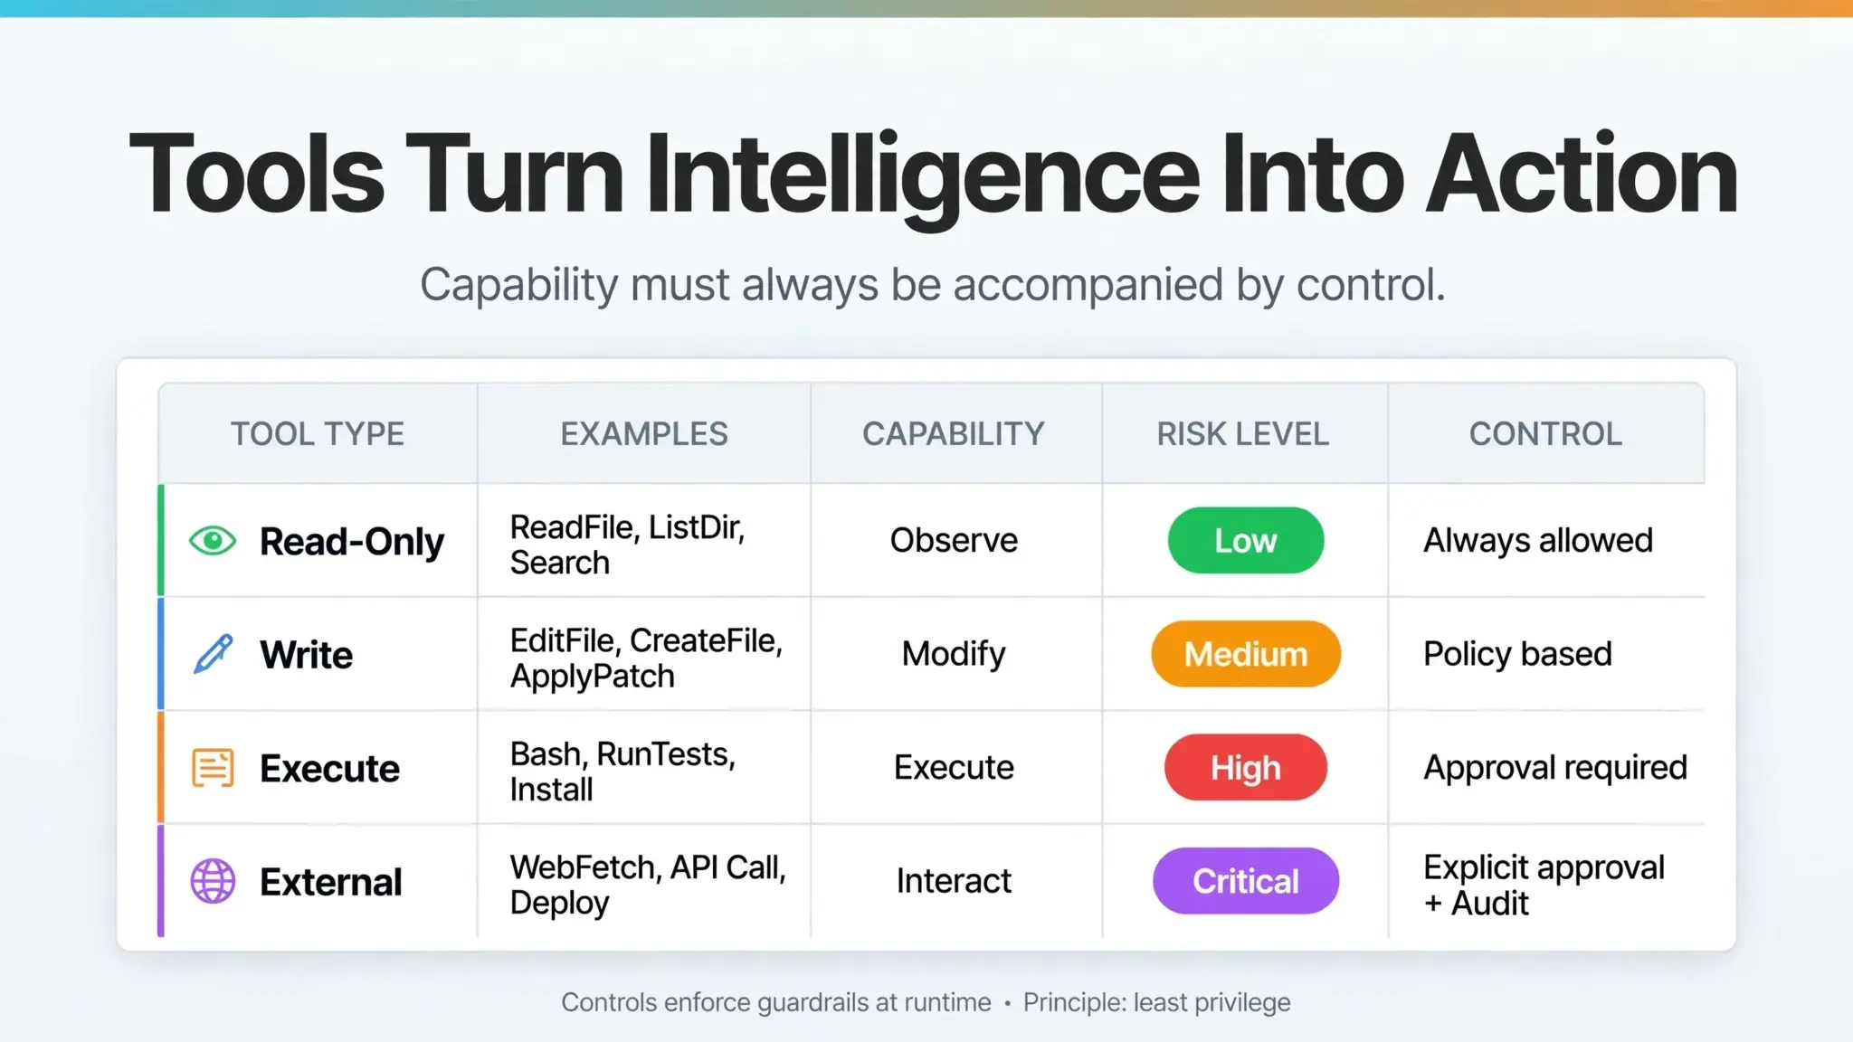Click the Tools Turn Intelligence Into Action title

point(933,175)
